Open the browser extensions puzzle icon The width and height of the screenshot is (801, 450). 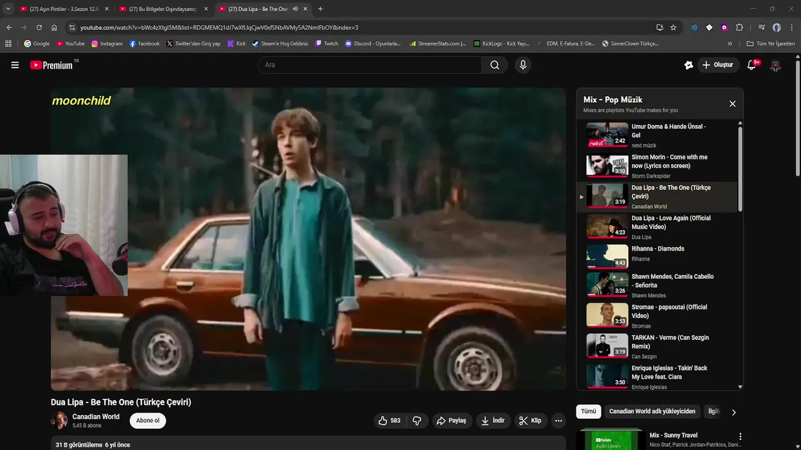click(739, 27)
